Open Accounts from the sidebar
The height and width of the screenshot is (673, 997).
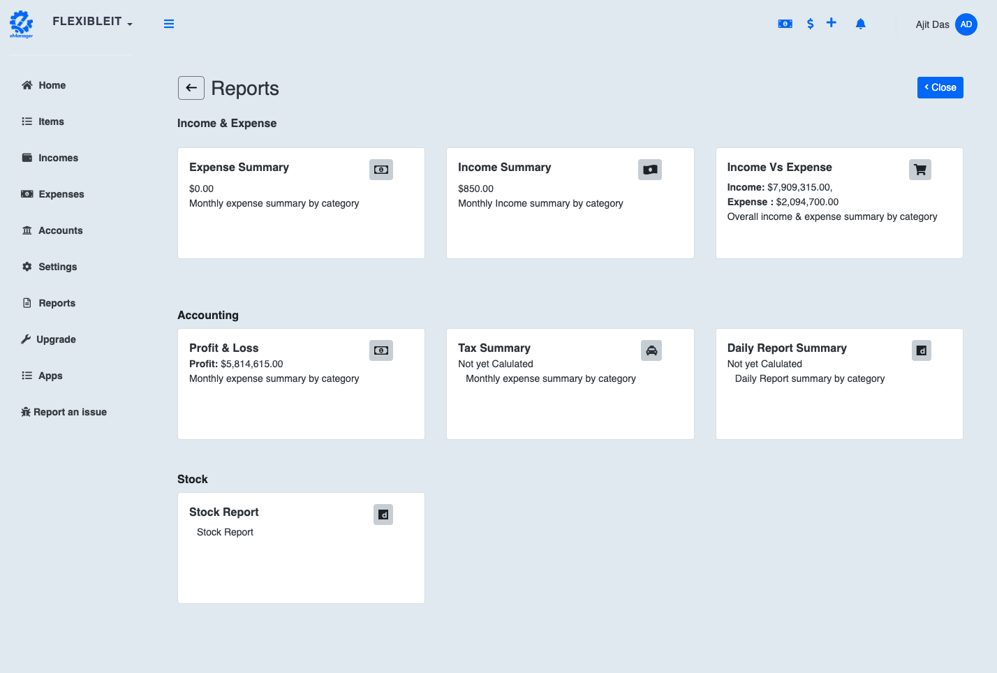point(60,230)
